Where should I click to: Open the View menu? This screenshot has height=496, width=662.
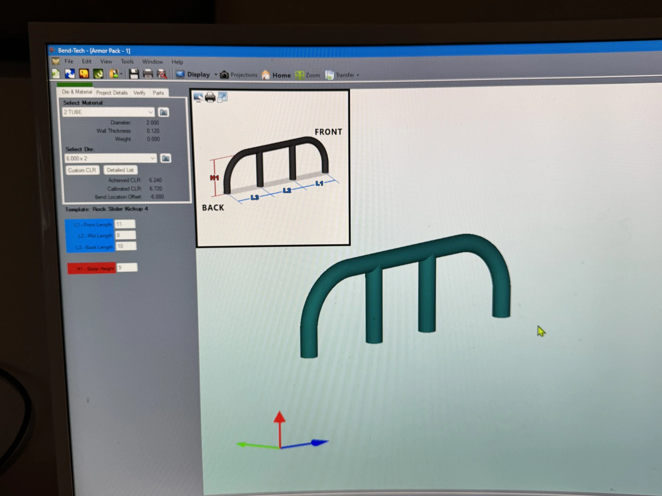pyautogui.click(x=106, y=62)
